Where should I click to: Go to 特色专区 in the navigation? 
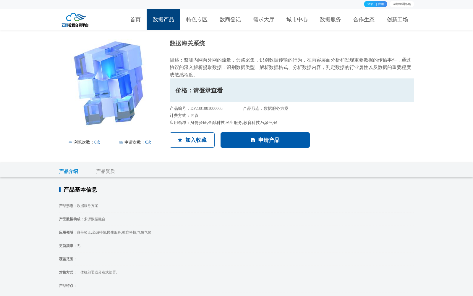coord(197,20)
